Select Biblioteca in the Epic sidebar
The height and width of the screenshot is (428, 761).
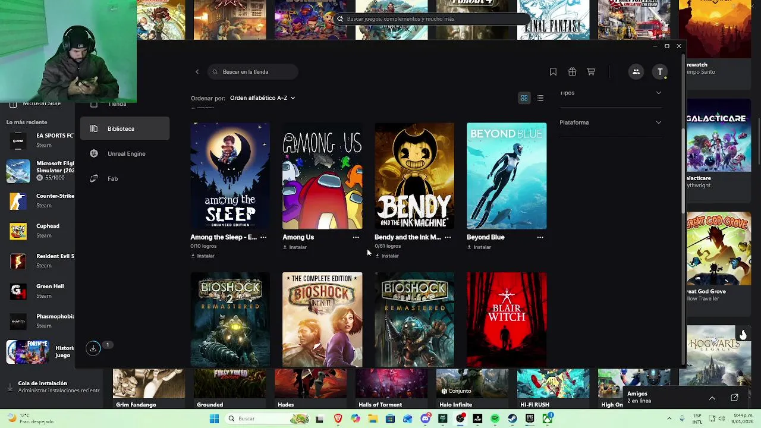[125, 128]
